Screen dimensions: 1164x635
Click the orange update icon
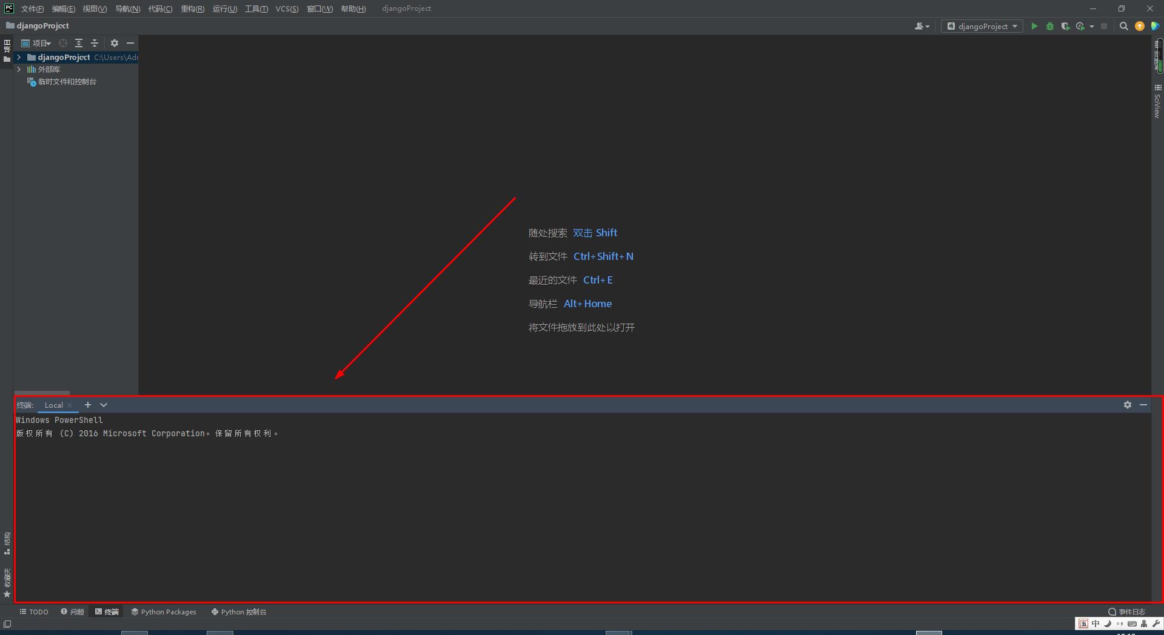pos(1140,26)
